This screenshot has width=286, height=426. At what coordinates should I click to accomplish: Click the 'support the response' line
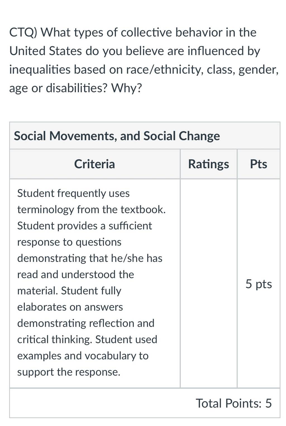point(69,372)
